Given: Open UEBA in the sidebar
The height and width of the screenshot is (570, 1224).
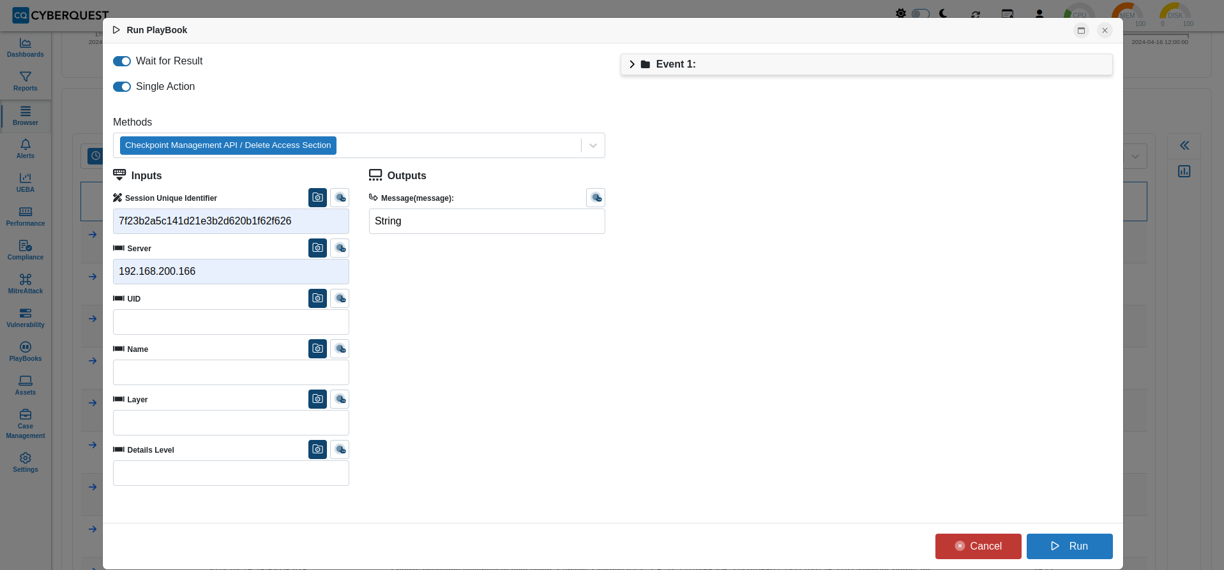Looking at the screenshot, I should [26, 183].
